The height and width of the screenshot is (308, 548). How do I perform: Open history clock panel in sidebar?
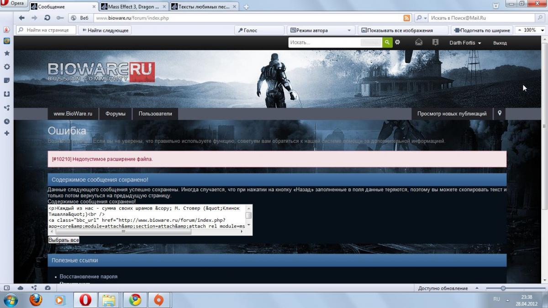(7, 121)
